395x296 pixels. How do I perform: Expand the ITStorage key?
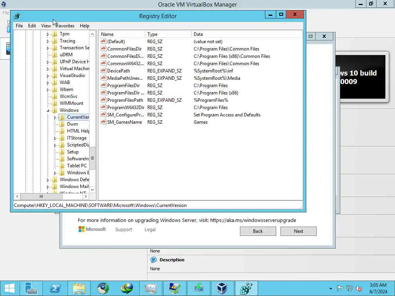[55, 138]
